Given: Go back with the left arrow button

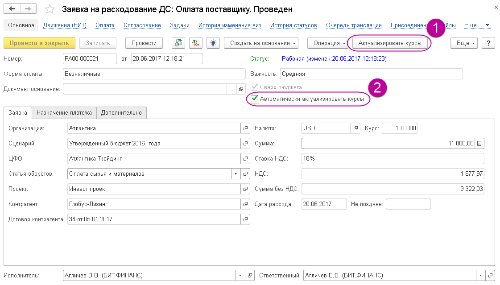Looking at the screenshot, I should click(x=12, y=8).
